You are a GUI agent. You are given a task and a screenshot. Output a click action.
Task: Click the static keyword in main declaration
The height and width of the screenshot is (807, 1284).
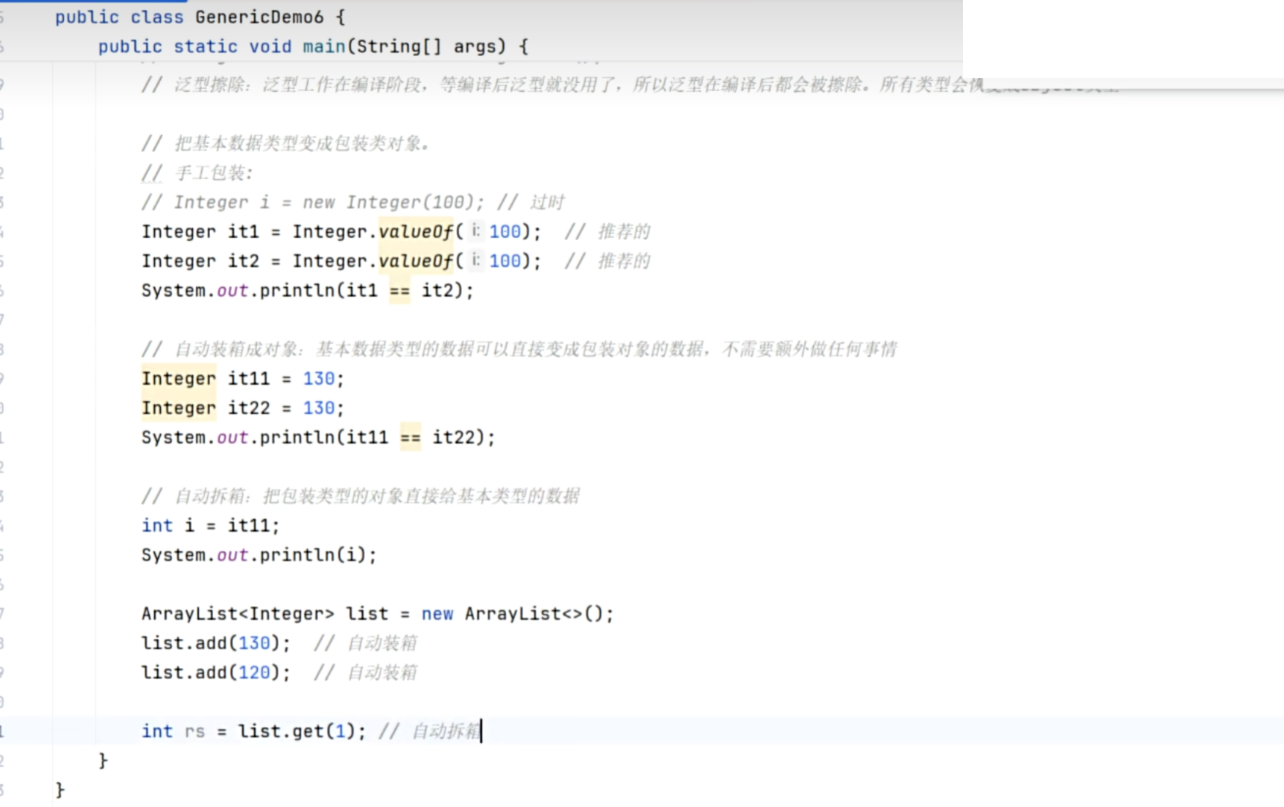[x=206, y=46]
